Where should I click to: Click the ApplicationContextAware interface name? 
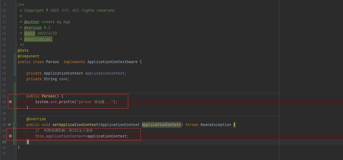[x=112, y=62]
